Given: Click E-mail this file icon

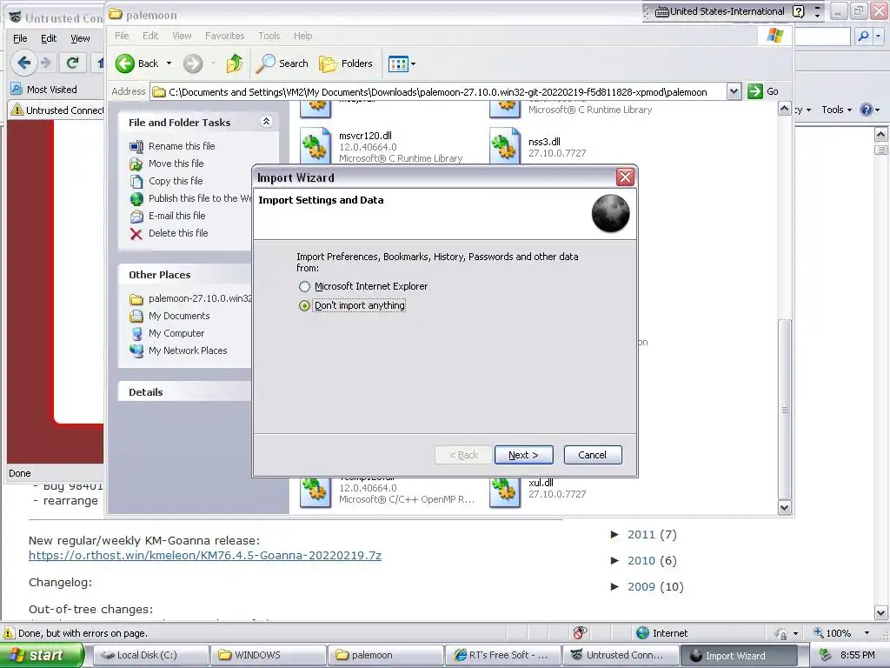Looking at the screenshot, I should point(136,217).
